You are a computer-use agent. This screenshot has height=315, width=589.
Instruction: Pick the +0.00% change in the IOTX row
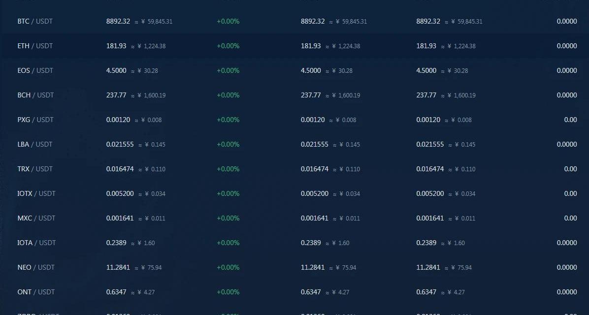pyautogui.click(x=228, y=194)
